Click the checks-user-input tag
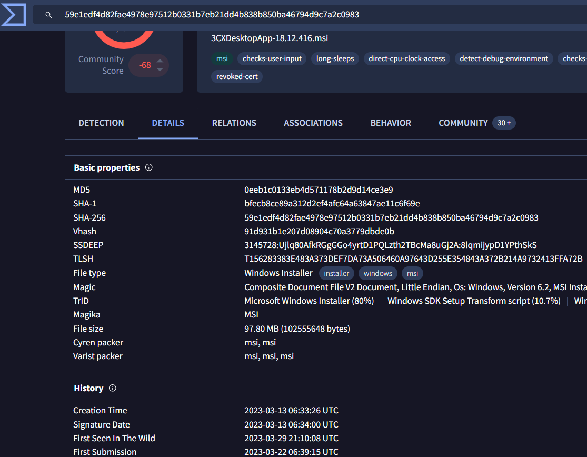Image resolution: width=587 pixels, height=457 pixels. 272,59
